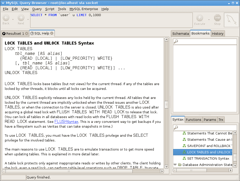Click the Next navigation arrow icon
This screenshot has height=181, width=240.
coord(21,18)
